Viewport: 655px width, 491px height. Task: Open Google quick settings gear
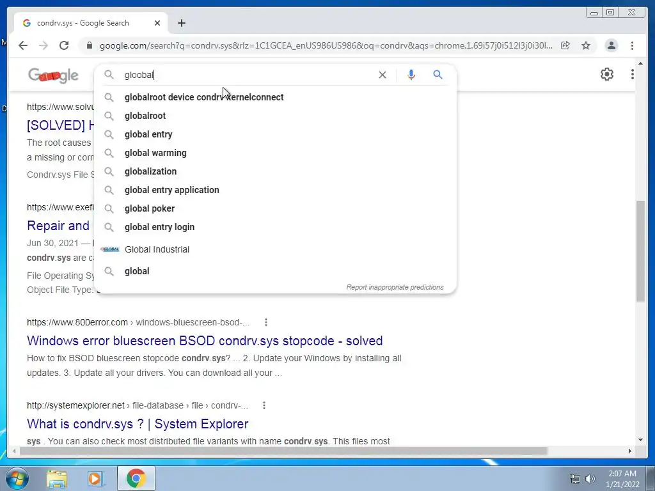[x=606, y=74]
